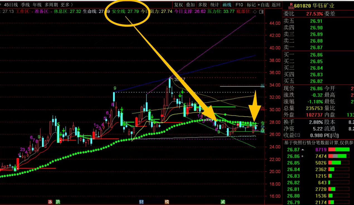Screen dimensions: 354x205
Task: Click the 26.84 price with 2362 volume
Action: pyautogui.click(x=294, y=169)
